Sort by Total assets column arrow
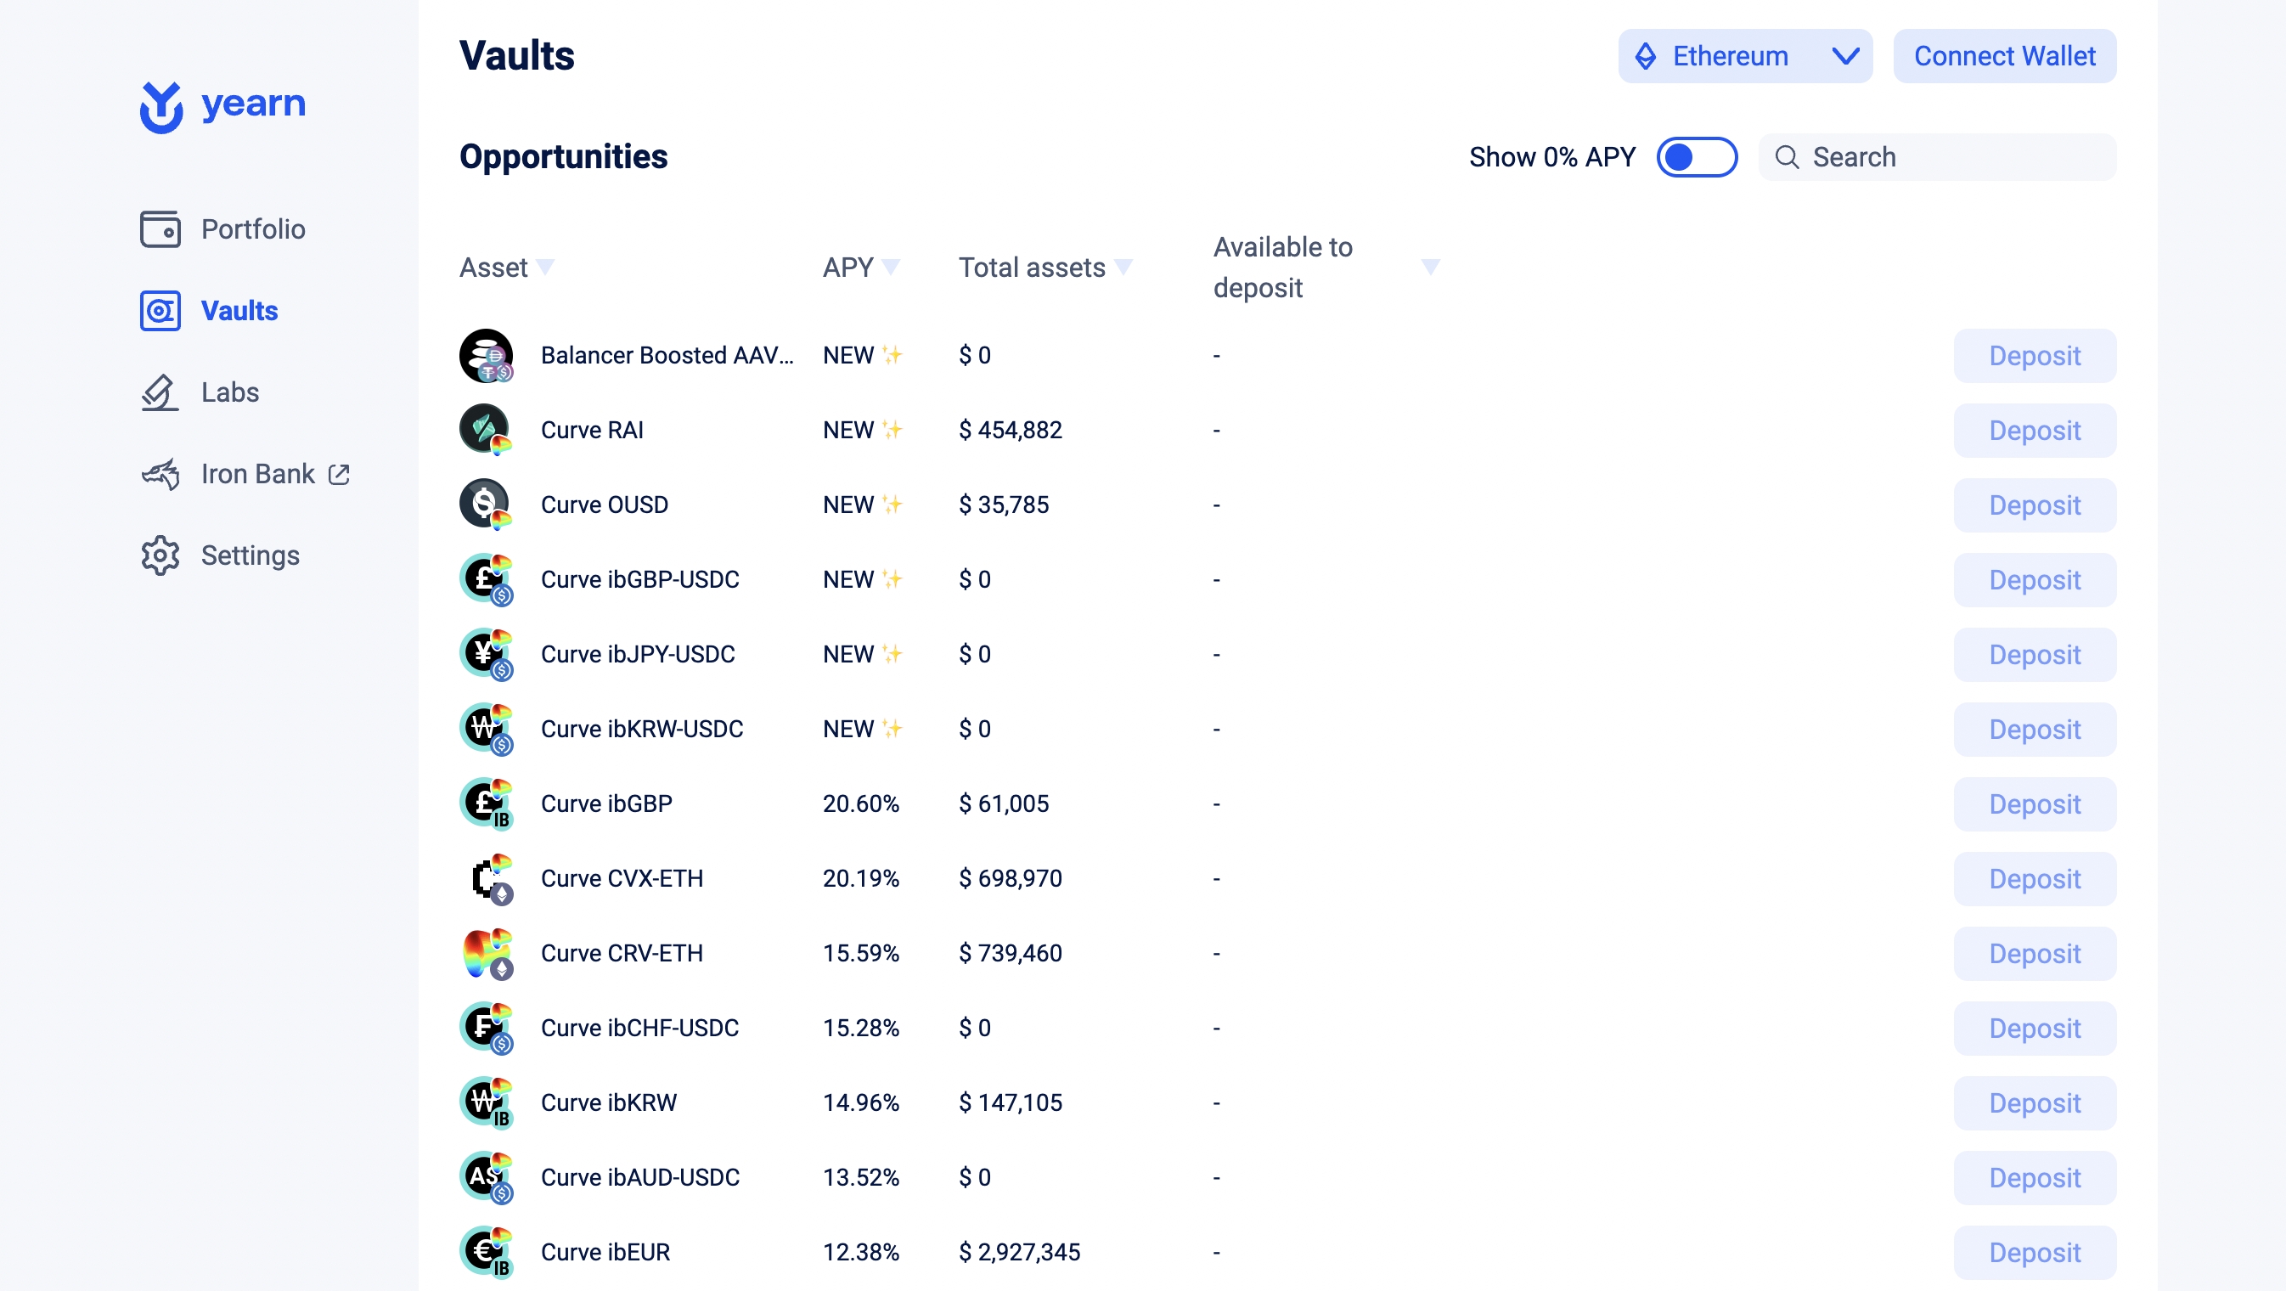This screenshot has width=2286, height=1291. coord(1123,266)
